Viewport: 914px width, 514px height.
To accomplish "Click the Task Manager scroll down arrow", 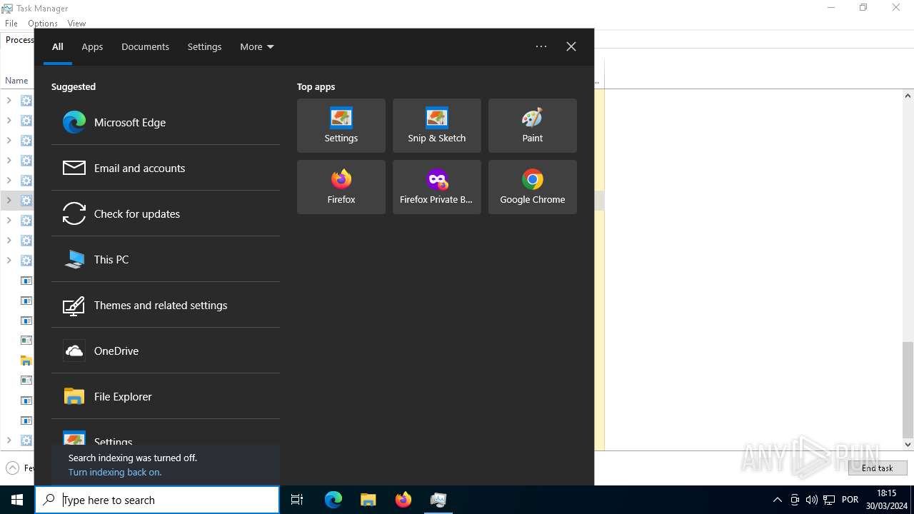I will coord(908,444).
